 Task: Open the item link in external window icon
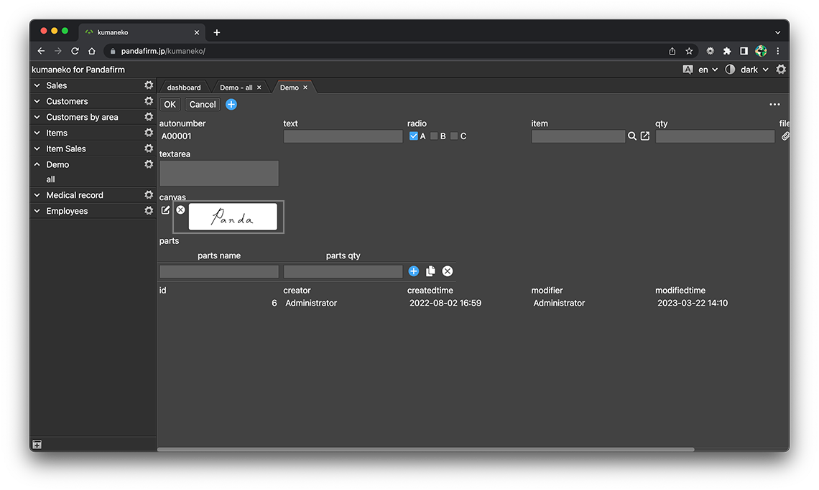click(645, 136)
